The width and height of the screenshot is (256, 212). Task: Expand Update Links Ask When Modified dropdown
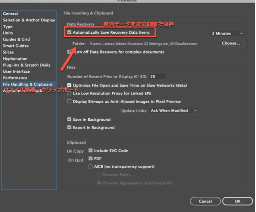173,111
